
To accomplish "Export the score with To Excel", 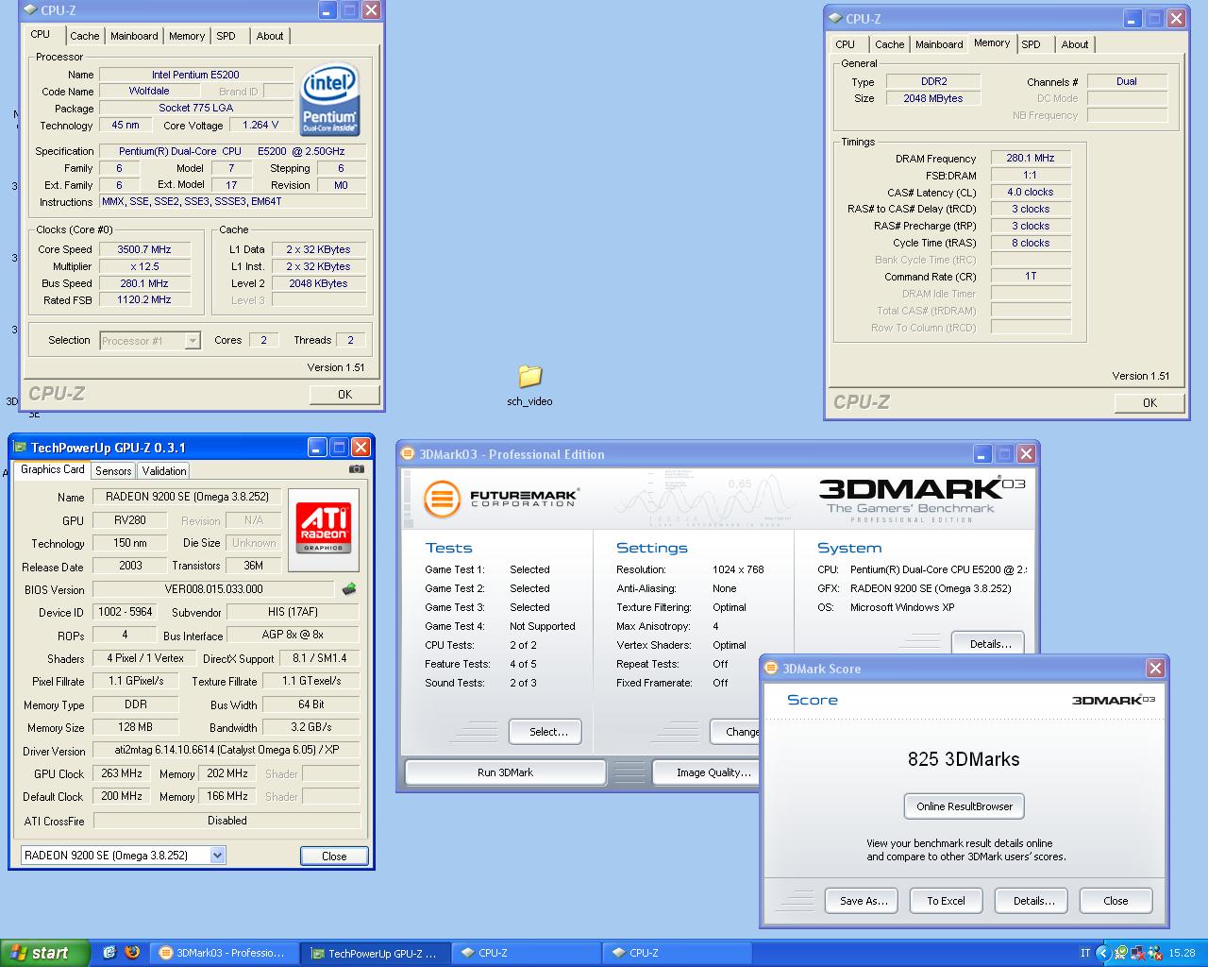I will 946,901.
